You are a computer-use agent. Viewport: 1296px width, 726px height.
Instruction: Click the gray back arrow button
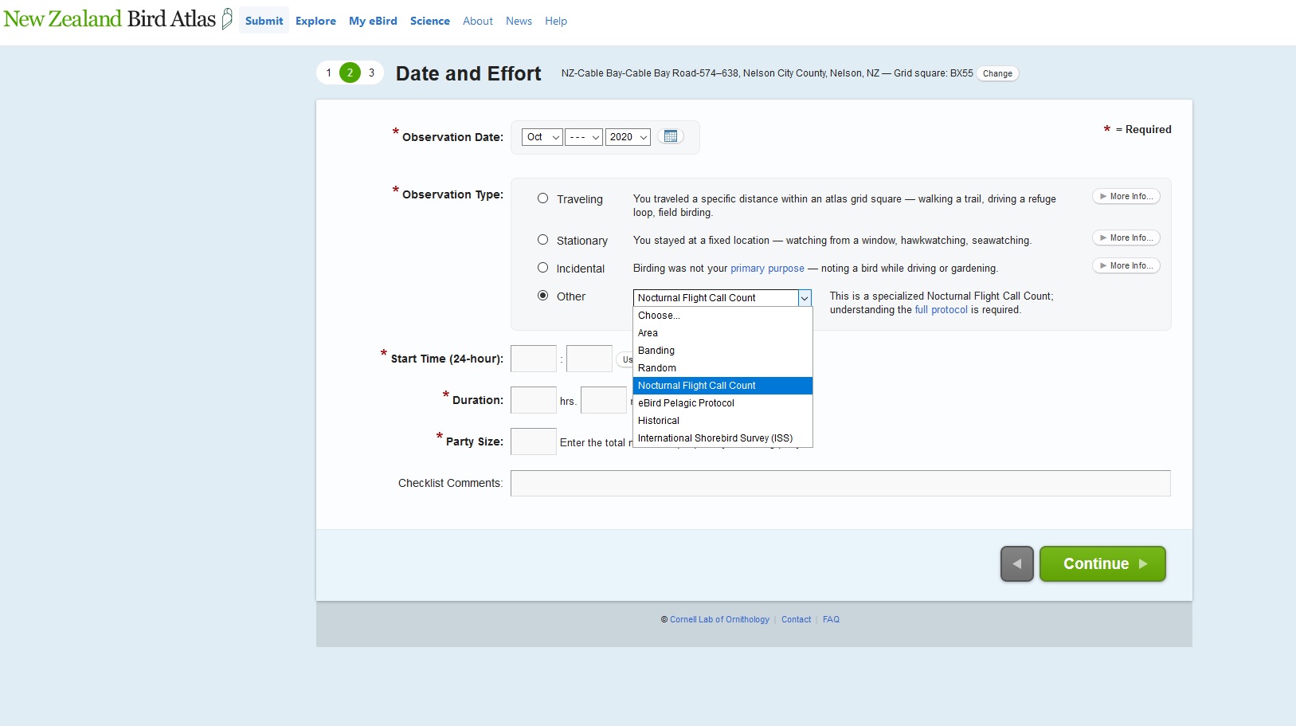point(1016,564)
